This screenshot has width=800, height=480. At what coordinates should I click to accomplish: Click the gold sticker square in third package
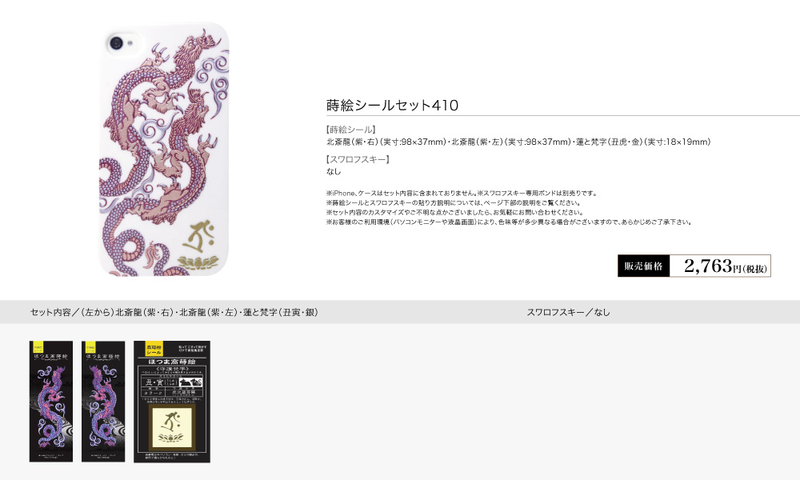click(172, 427)
